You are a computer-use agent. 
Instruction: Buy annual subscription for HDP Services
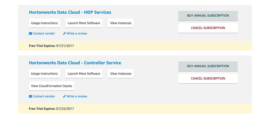click(208, 16)
